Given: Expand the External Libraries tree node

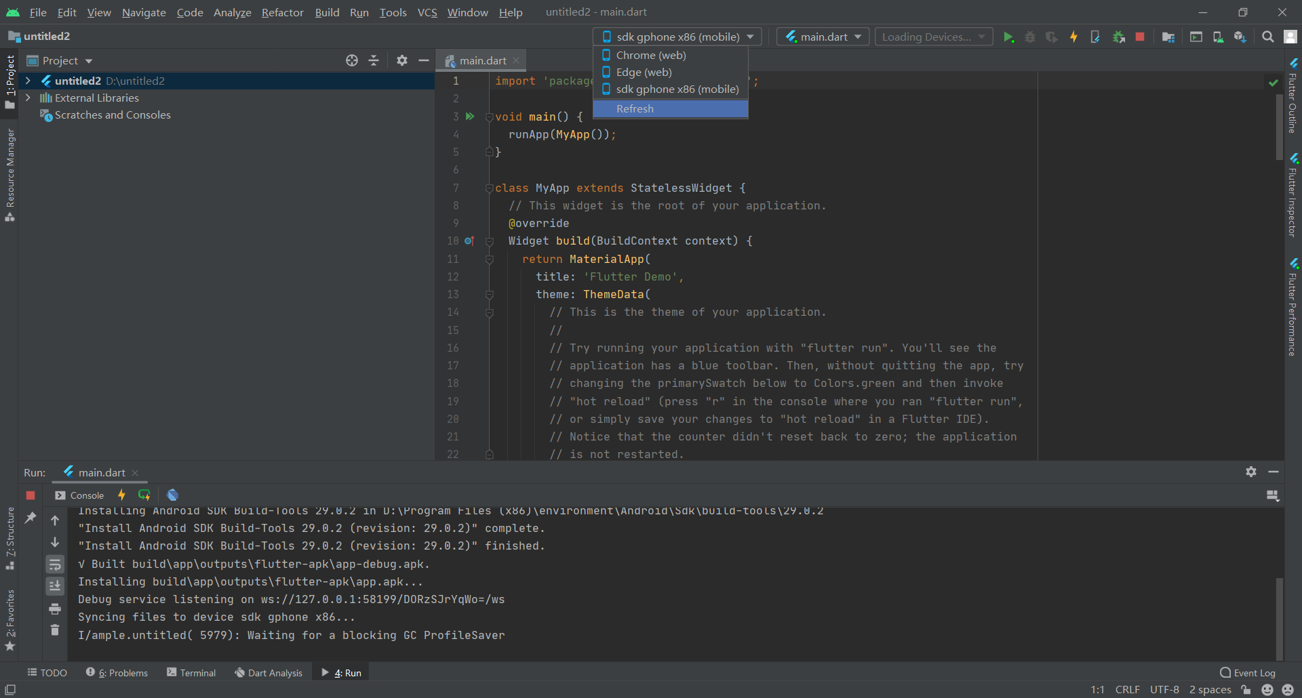Looking at the screenshot, I should tap(28, 98).
